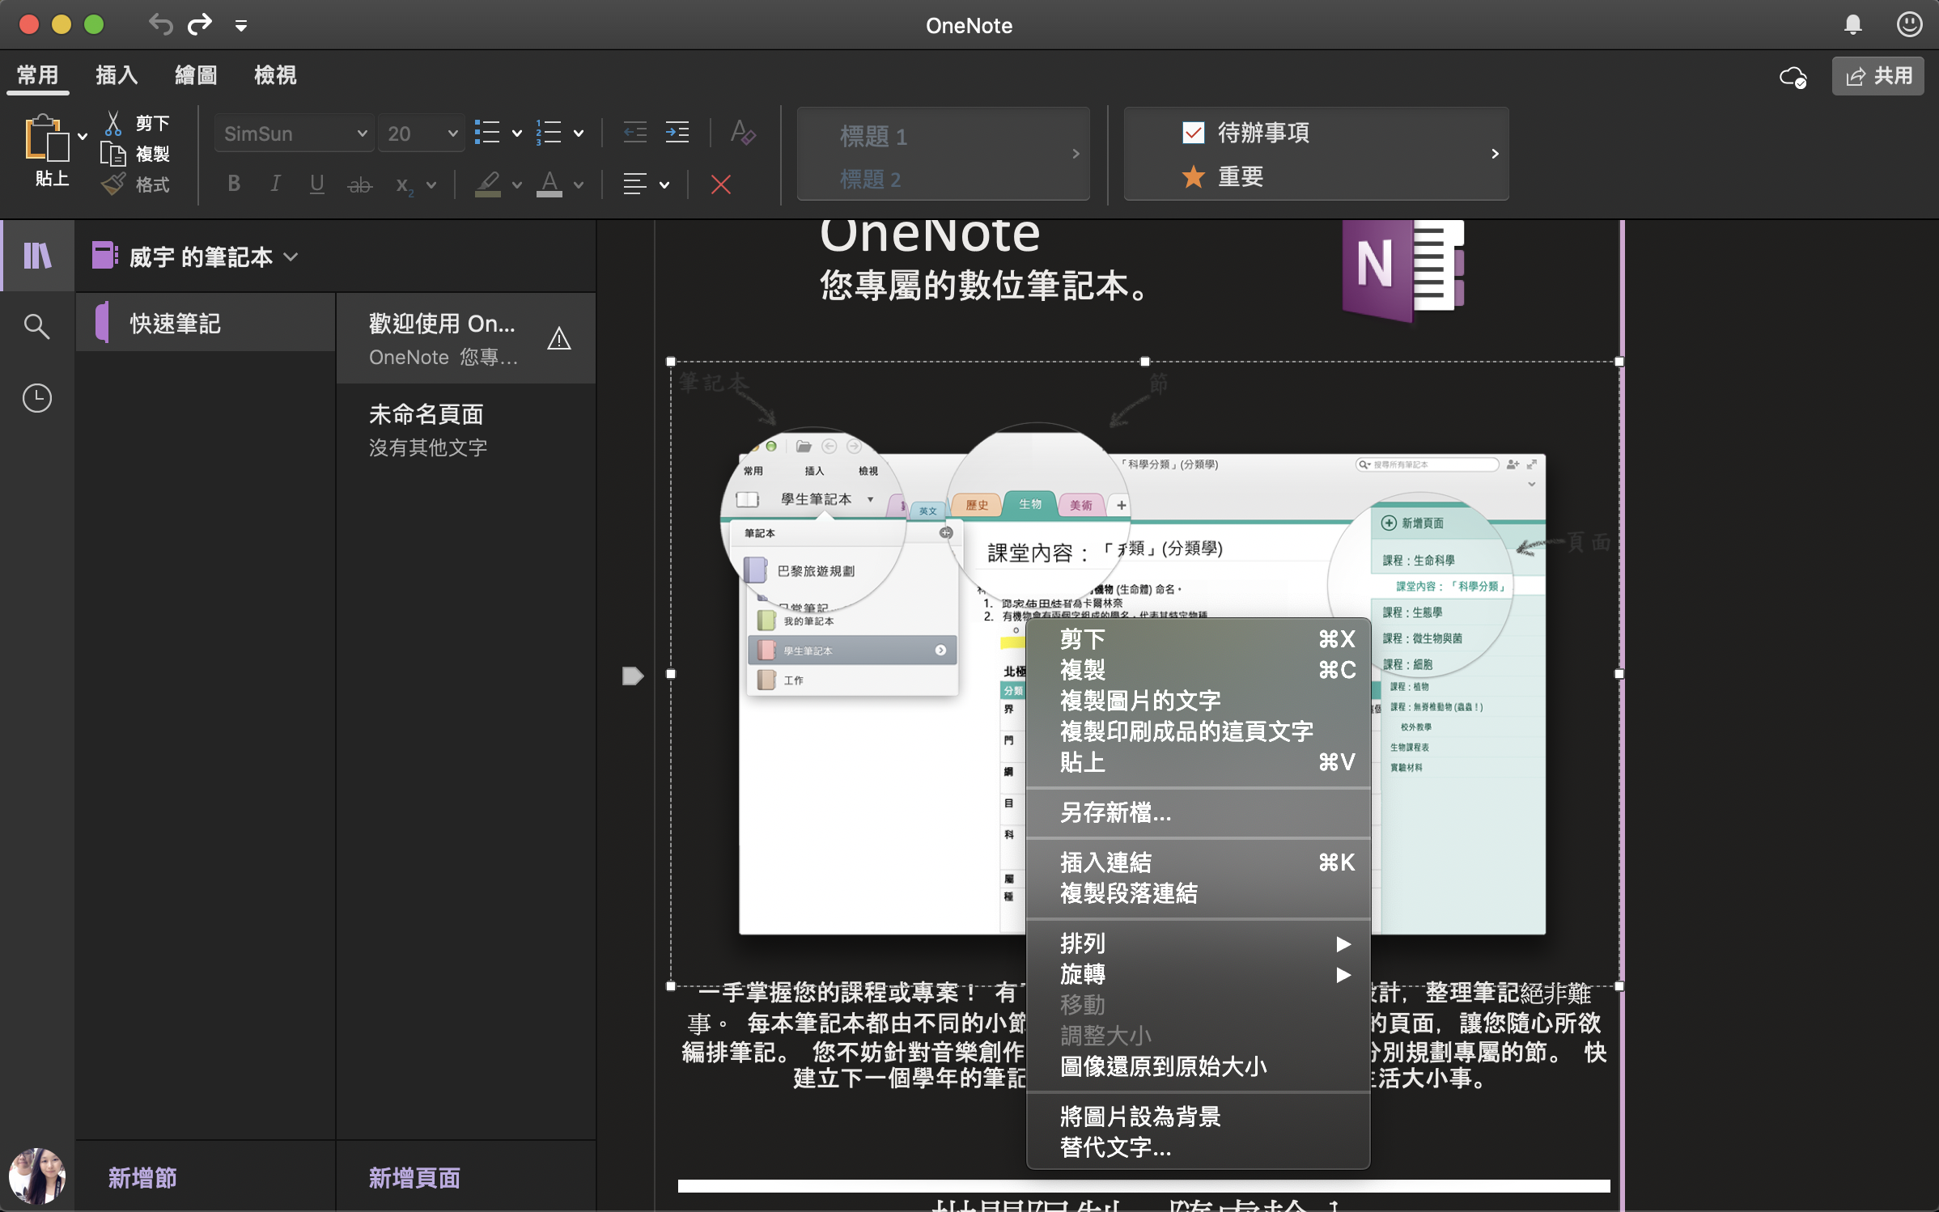Screen dimensions: 1939x1212
Task: Open the notifications bell
Action: 1852,25
